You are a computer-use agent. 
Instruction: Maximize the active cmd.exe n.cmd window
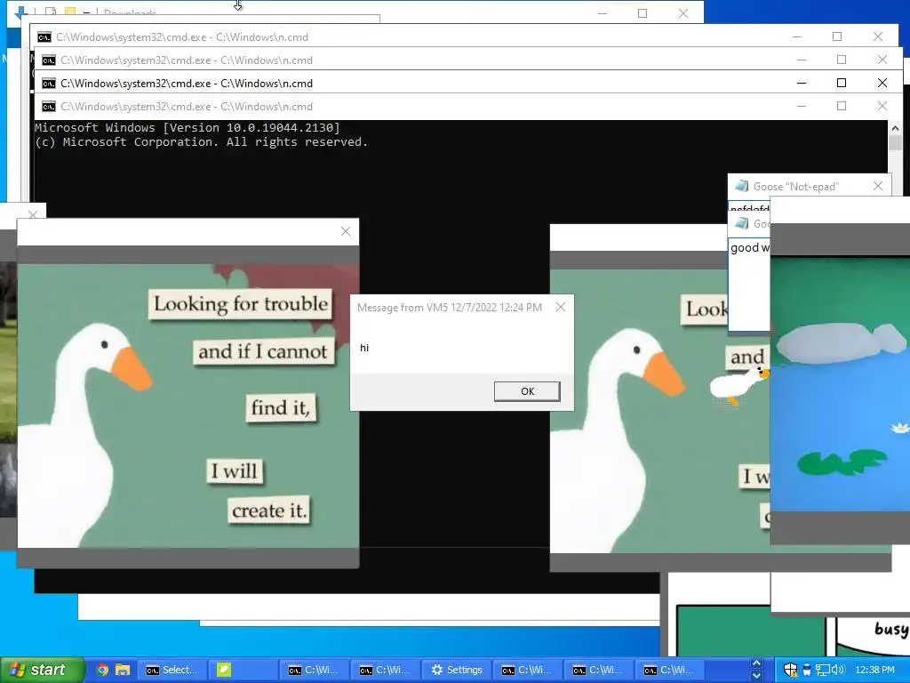(842, 83)
